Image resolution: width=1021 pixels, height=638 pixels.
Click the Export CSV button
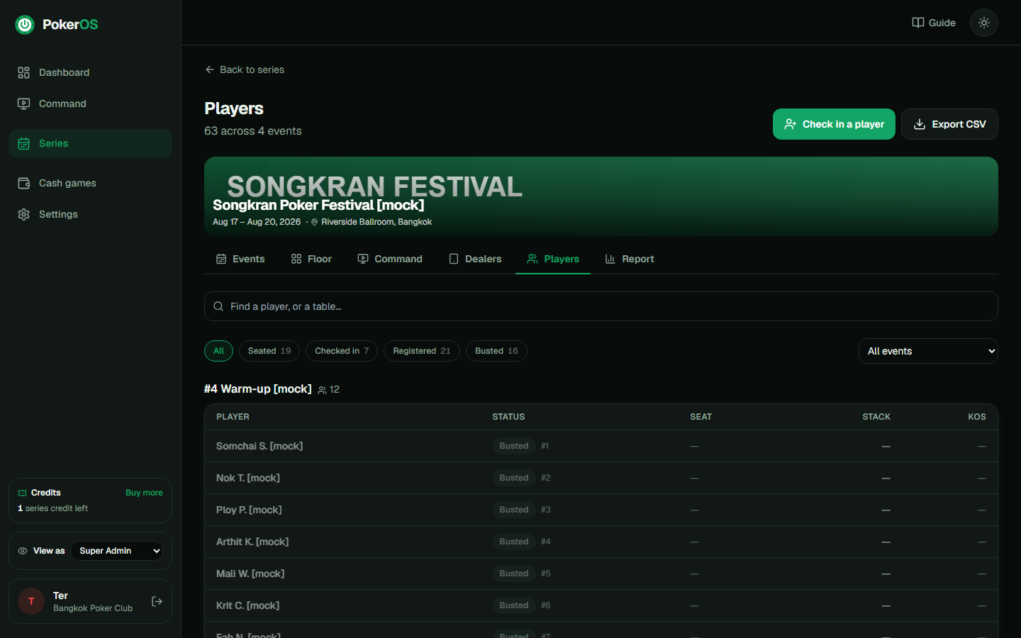(x=949, y=124)
